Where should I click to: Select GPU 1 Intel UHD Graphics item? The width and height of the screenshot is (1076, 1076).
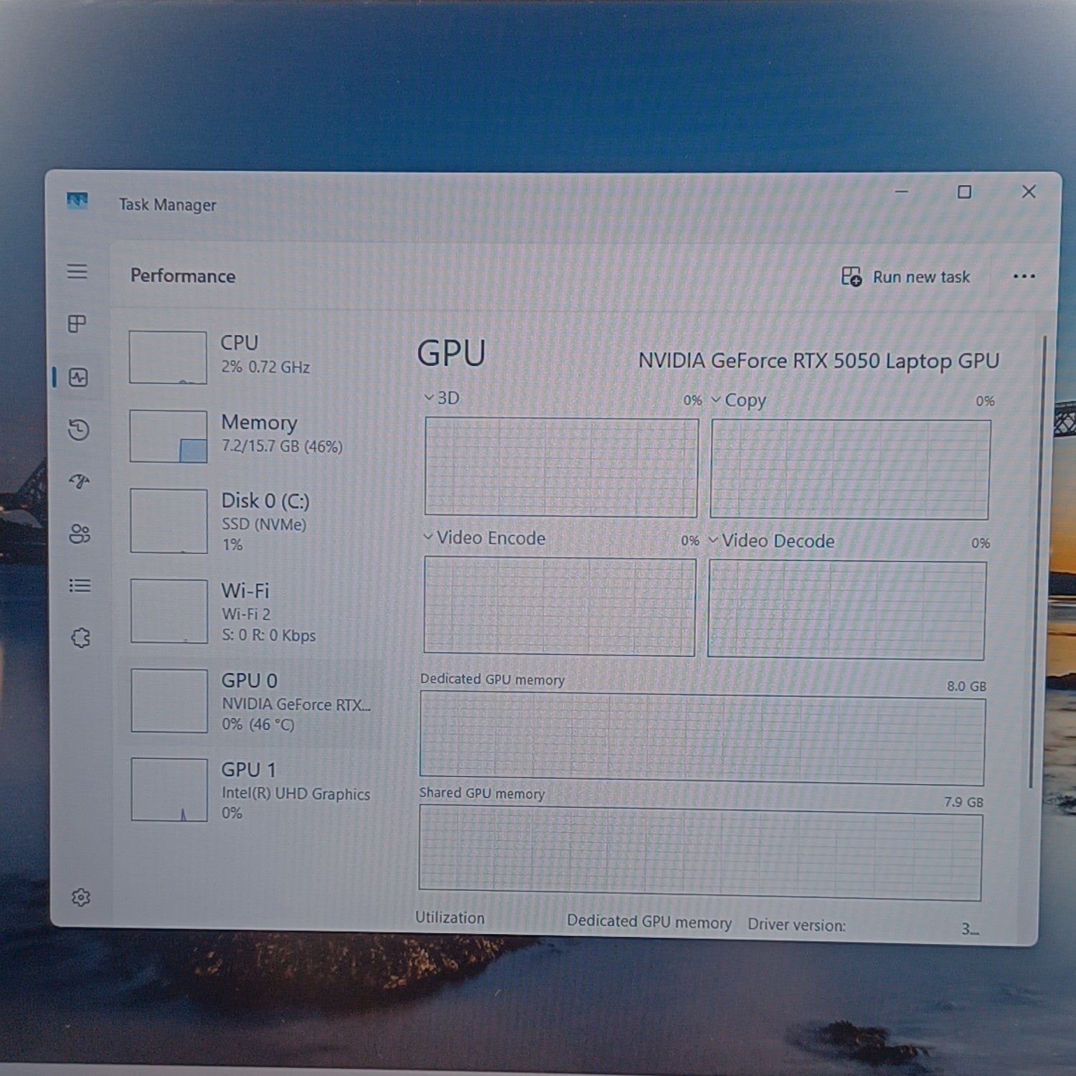coord(251,791)
